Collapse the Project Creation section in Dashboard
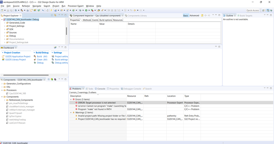 click(x=3, y=52)
